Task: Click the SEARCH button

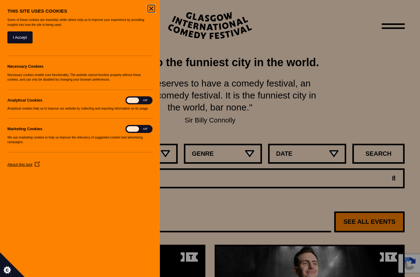Action: (x=378, y=154)
